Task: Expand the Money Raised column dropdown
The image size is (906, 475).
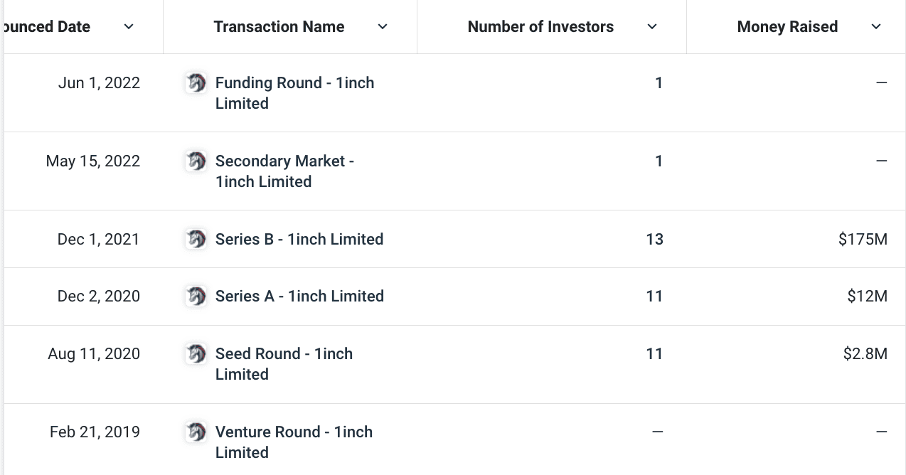Action: (876, 27)
